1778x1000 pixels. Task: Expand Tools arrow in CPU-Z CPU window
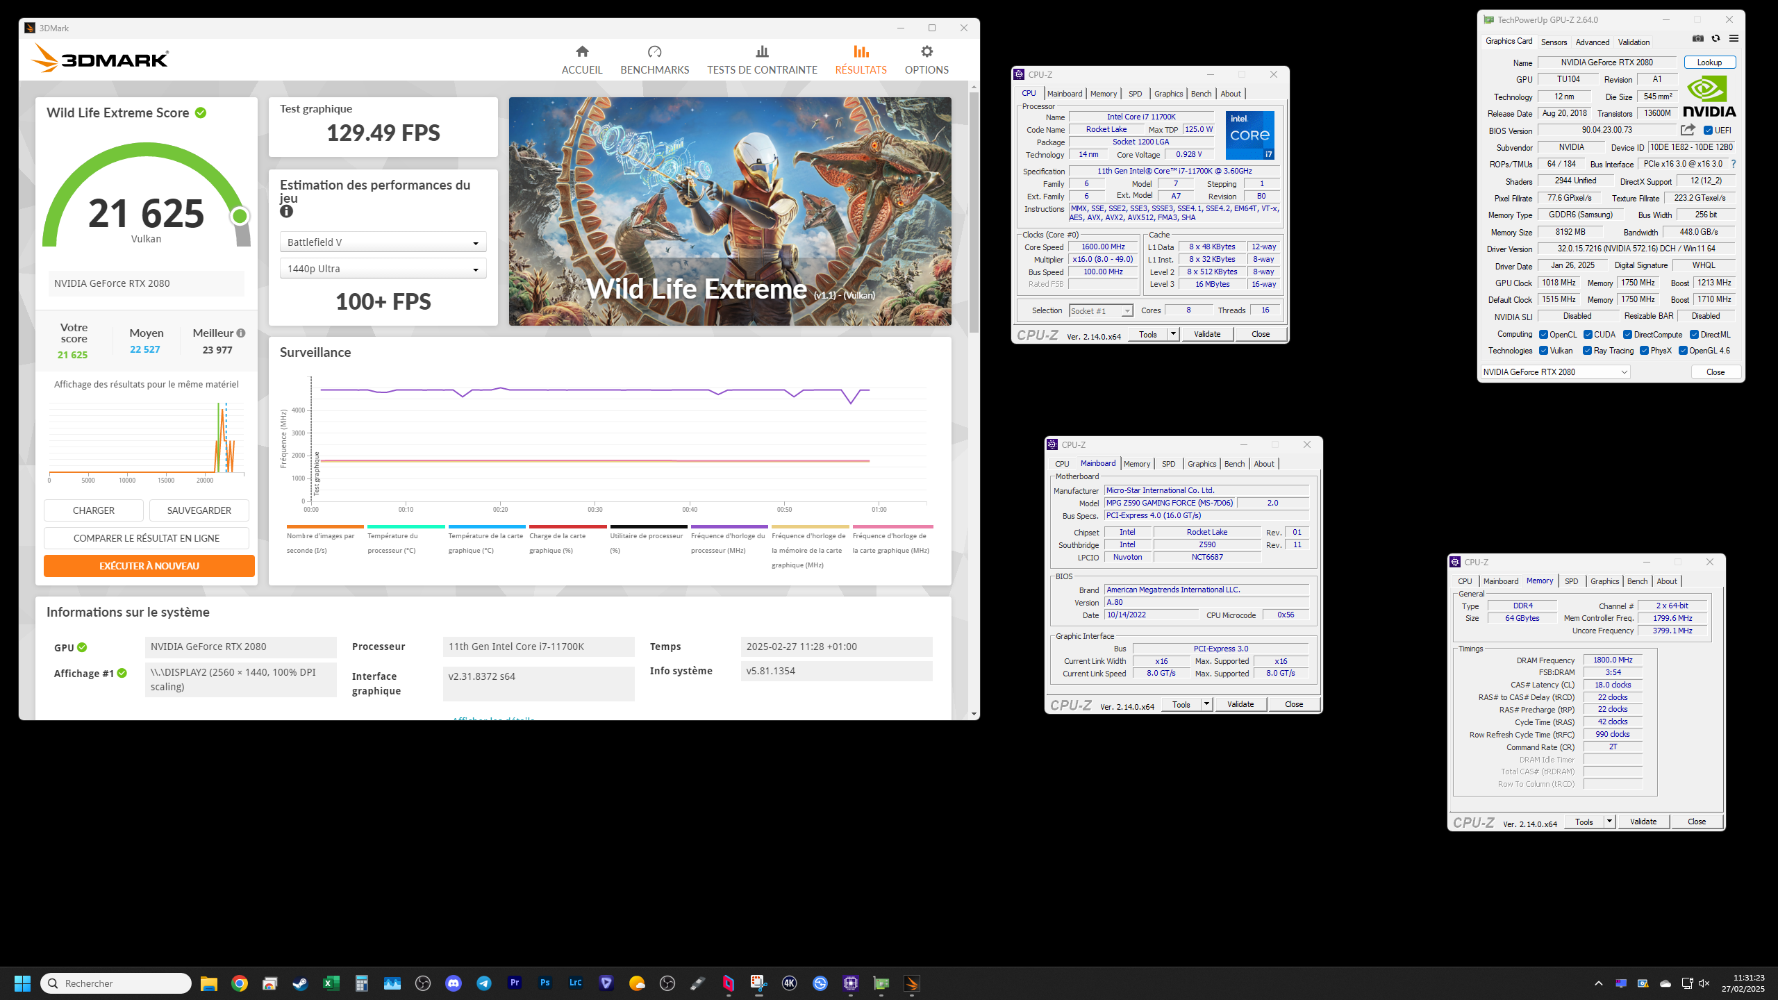pos(1173,334)
